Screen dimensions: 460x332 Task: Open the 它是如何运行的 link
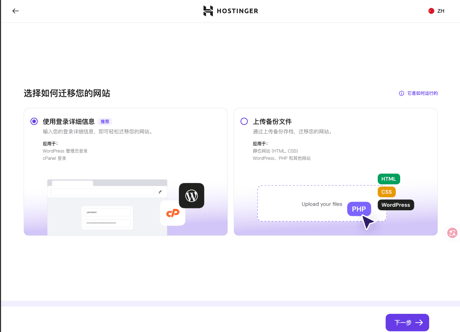[x=422, y=93]
